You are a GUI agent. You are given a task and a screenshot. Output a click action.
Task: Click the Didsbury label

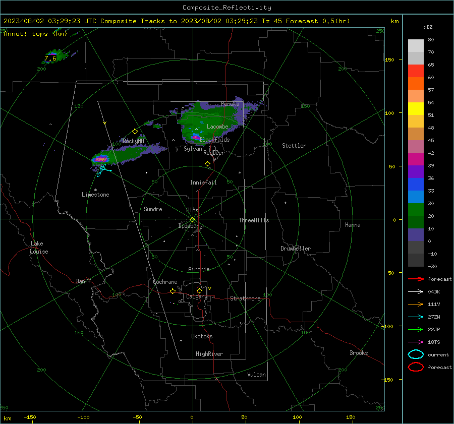coord(190,226)
